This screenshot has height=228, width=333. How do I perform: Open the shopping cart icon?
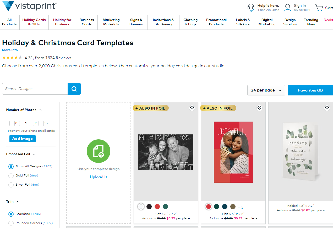(319, 7)
